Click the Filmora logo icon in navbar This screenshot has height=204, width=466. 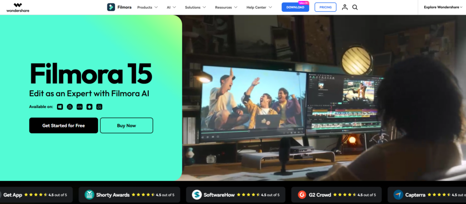(x=111, y=7)
